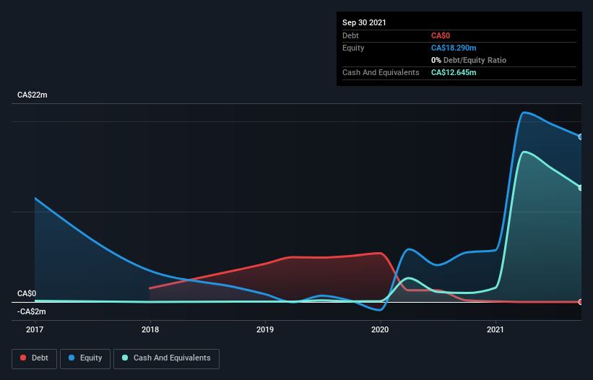Click the CA$0 y-axis label
This screenshot has height=380, width=593.
(x=27, y=293)
